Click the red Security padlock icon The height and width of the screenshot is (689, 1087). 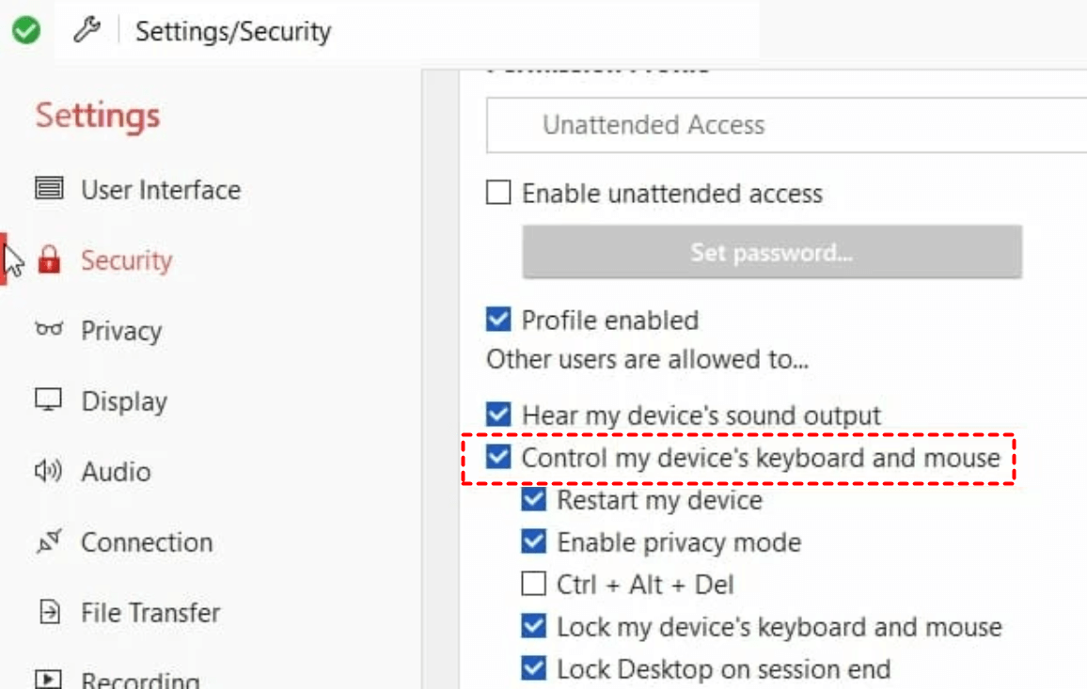click(x=49, y=260)
